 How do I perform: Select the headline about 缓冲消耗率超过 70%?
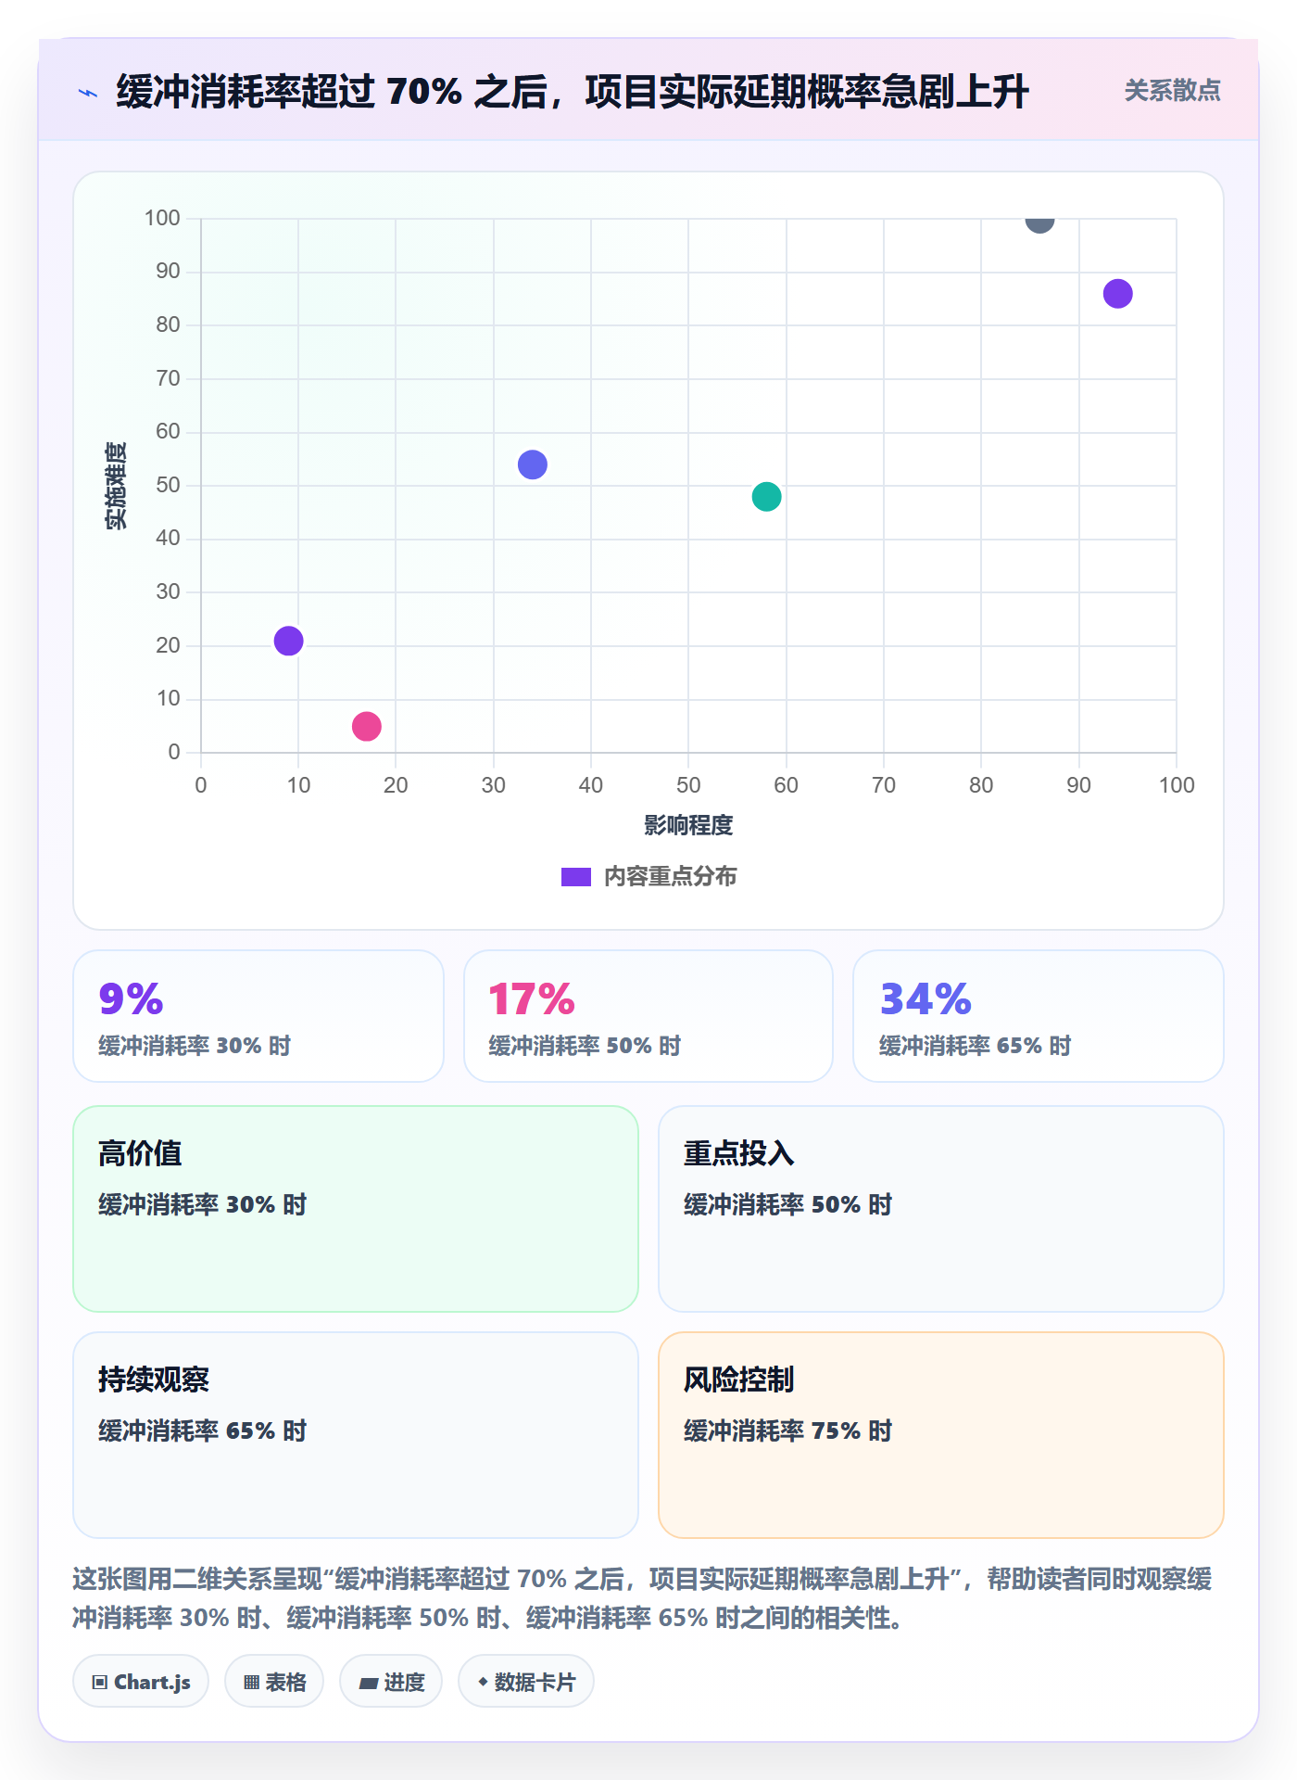coord(573,92)
